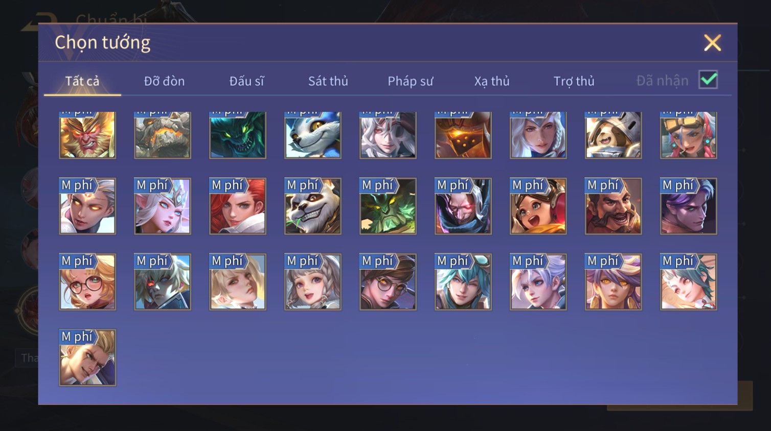Select the green glowing forest monster hero
The width and height of the screenshot is (771, 431).
[x=388, y=206]
